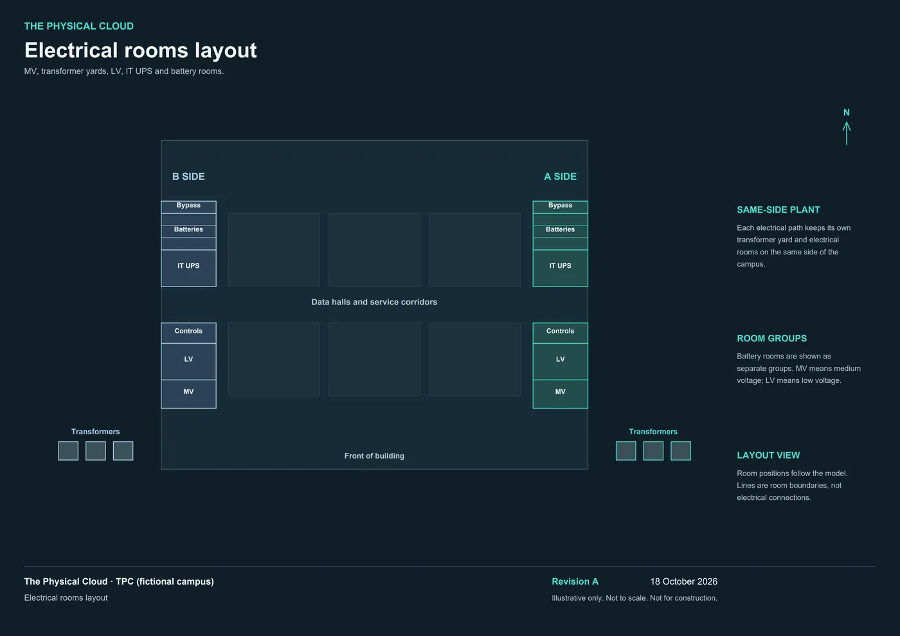Select the A side LV room
This screenshot has height=636, width=900.
560,362
